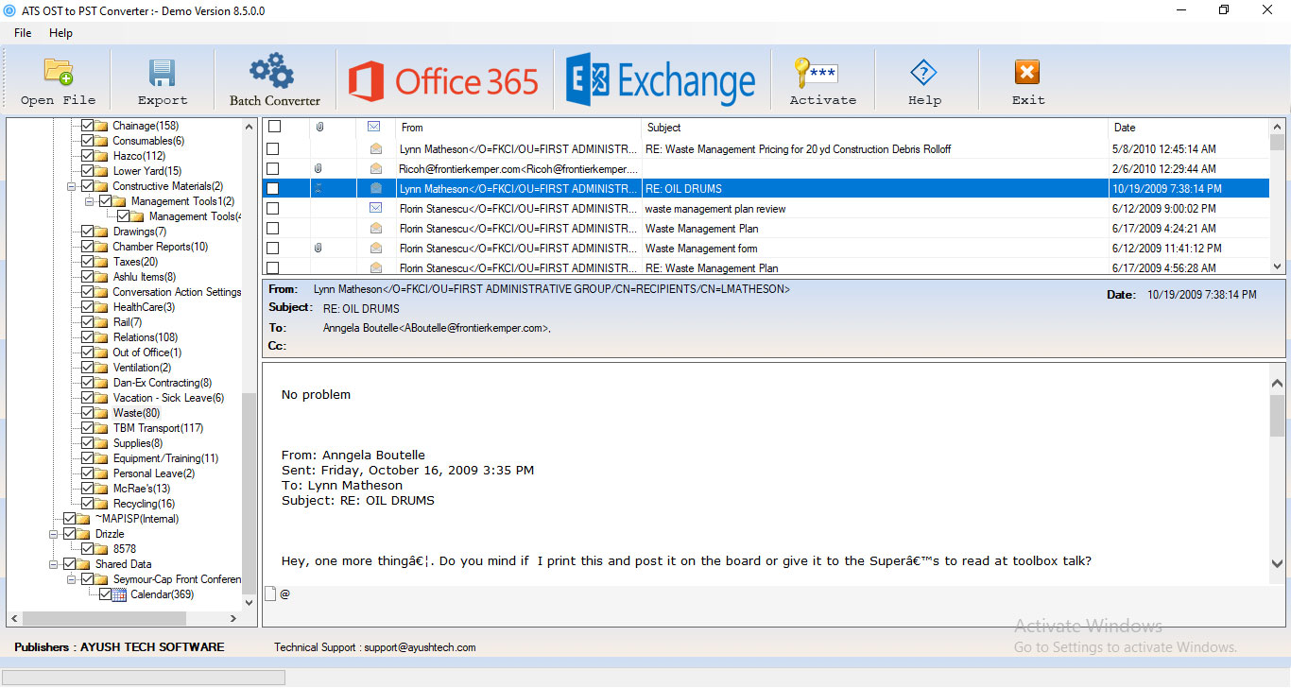Image resolution: width=1291 pixels, height=688 pixels.
Task: Select the McRae's(13) folder
Action: [142, 489]
